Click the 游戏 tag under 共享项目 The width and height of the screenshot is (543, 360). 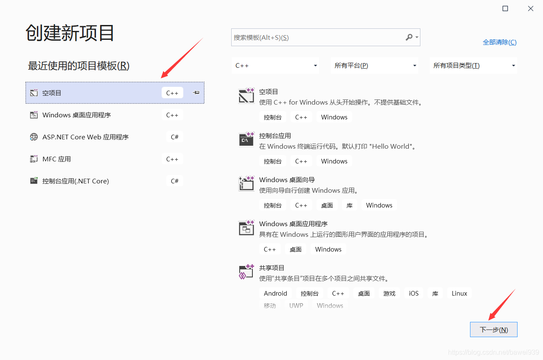pyautogui.click(x=389, y=294)
